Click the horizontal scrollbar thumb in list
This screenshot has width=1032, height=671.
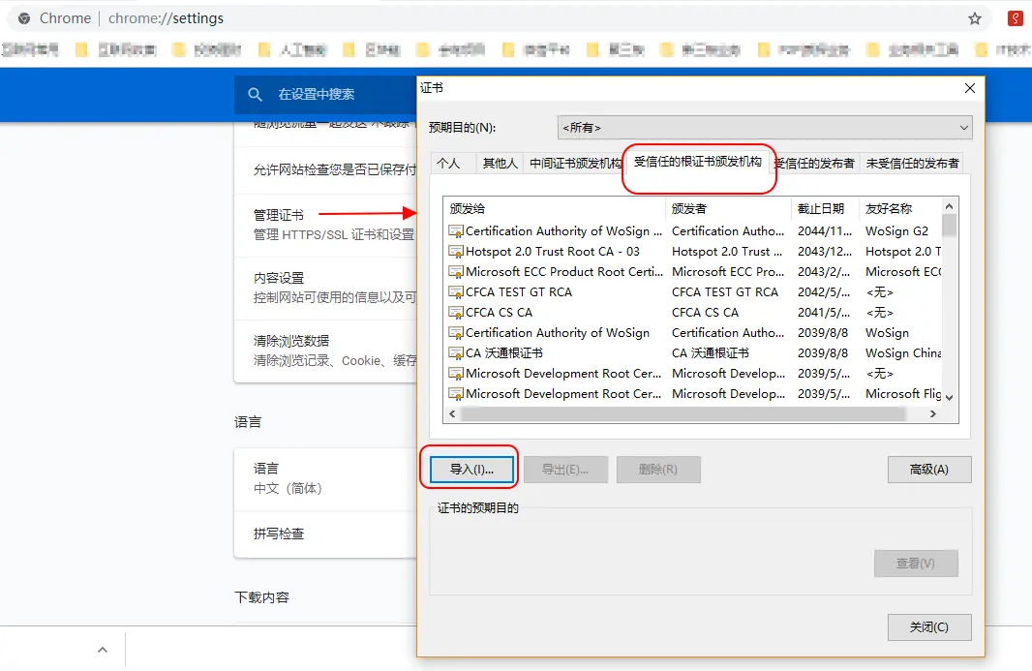click(x=683, y=414)
